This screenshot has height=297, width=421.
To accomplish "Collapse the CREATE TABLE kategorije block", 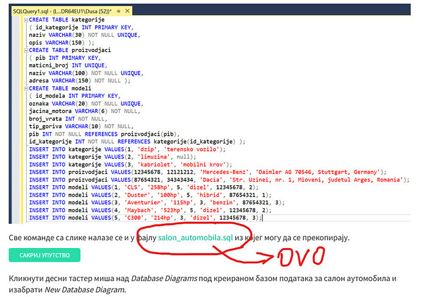I will (x=26, y=20).
